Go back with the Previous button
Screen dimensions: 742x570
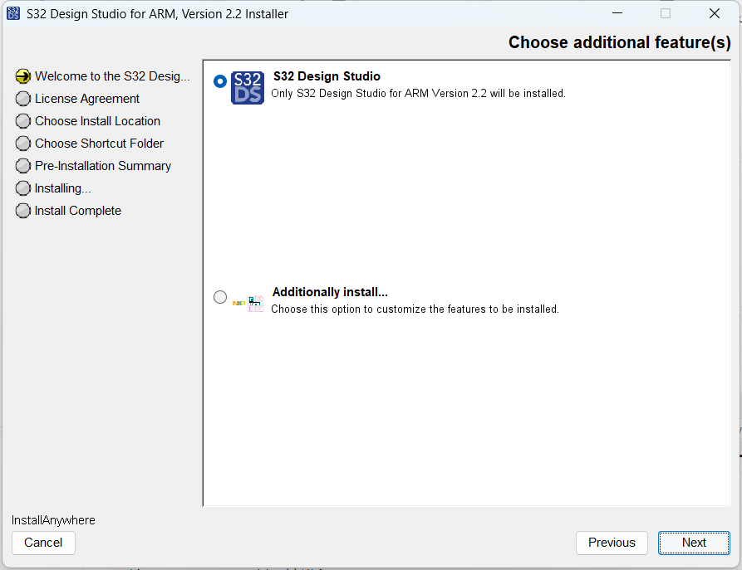click(612, 543)
